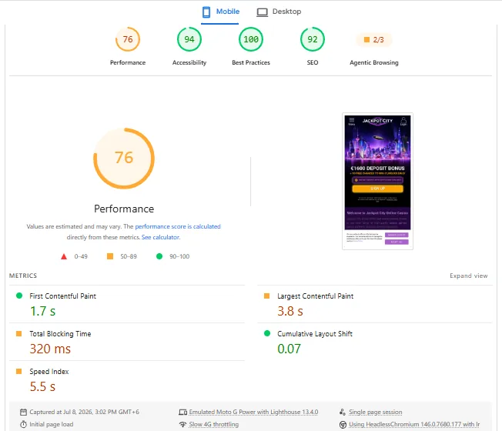Click the orange square 50–89 legend icon
This screenshot has width=502, height=431.
110,256
